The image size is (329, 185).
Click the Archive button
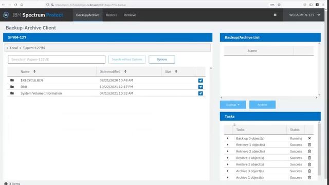point(262,105)
